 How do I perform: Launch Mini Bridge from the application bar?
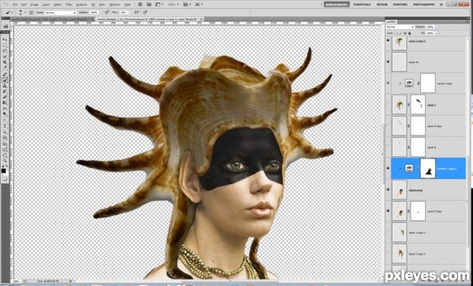pos(149,5)
